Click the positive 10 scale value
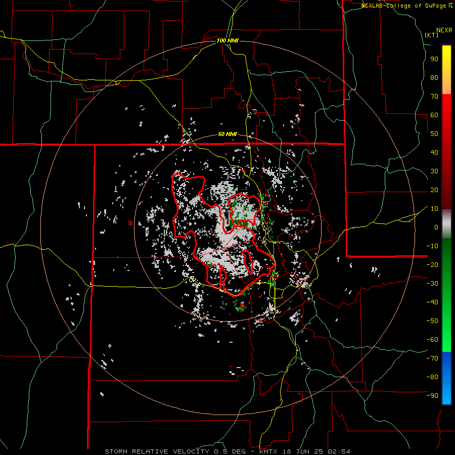455x455 pixels. [x=434, y=209]
